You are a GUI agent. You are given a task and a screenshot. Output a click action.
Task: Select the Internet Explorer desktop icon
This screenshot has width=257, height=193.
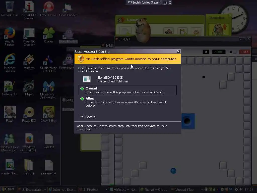(x=9, y=63)
